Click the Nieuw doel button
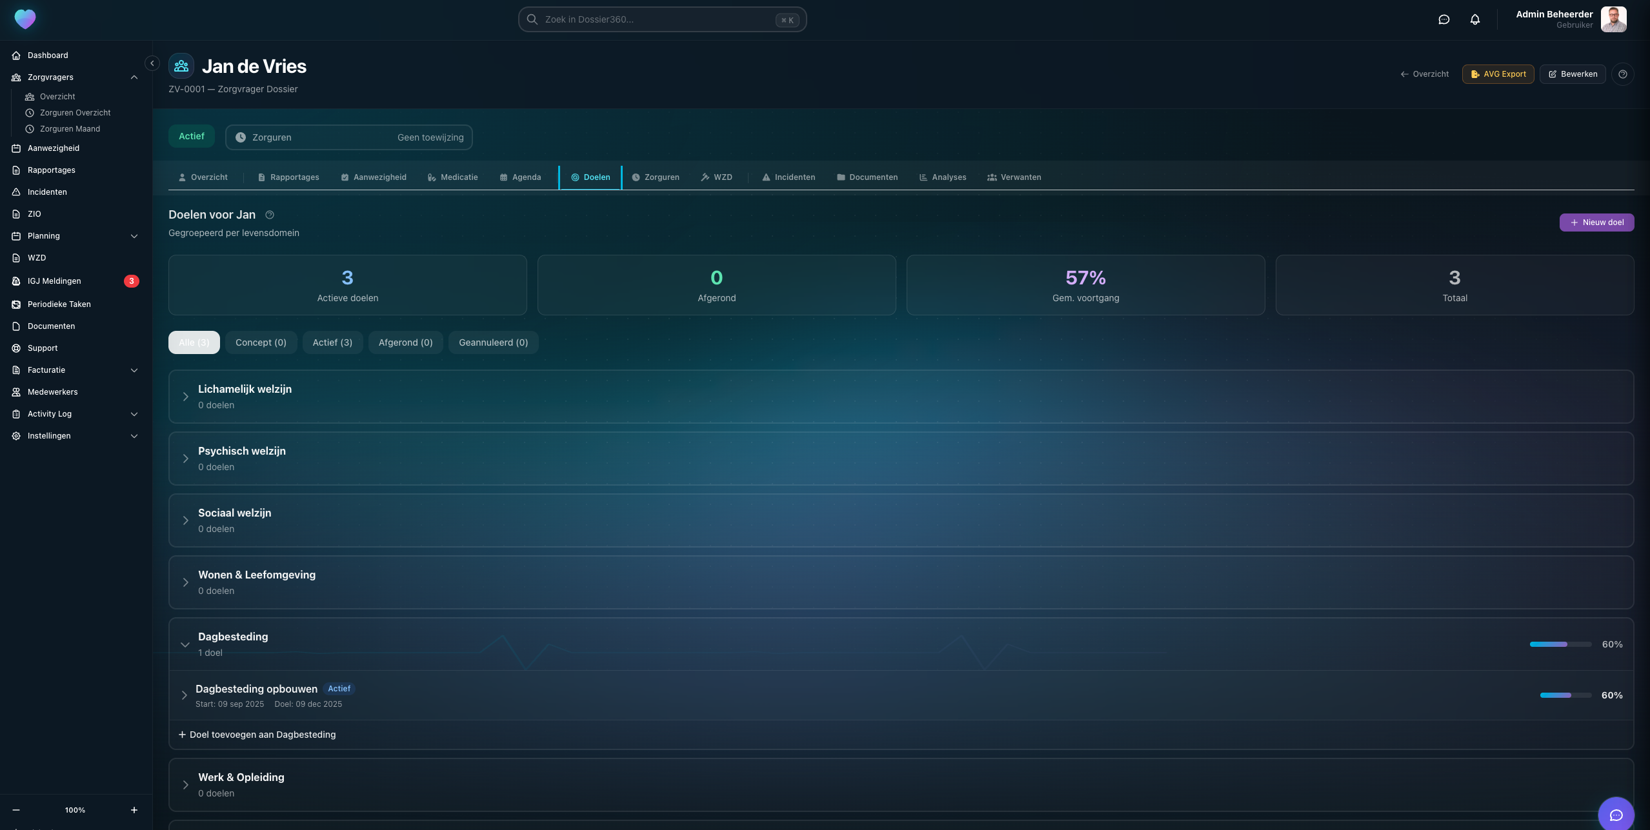This screenshot has height=830, width=1650. coord(1596,222)
